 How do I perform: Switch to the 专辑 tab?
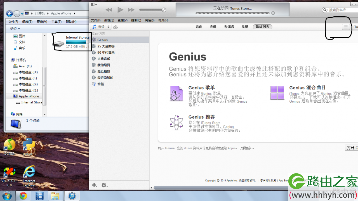[x=213, y=27]
